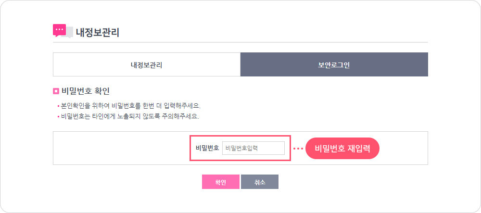Click pink bullet before 본인확인을 위하여 line
481x213 pixels.
coord(58,106)
